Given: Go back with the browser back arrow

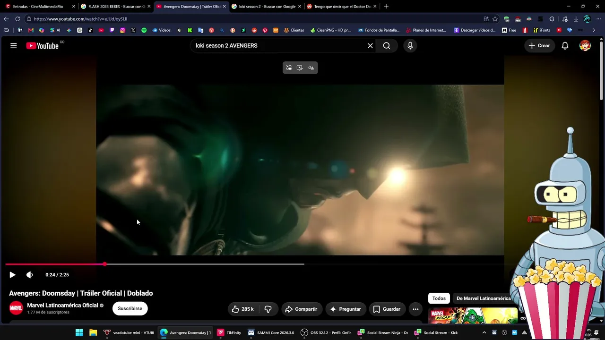Looking at the screenshot, I should coord(6,19).
